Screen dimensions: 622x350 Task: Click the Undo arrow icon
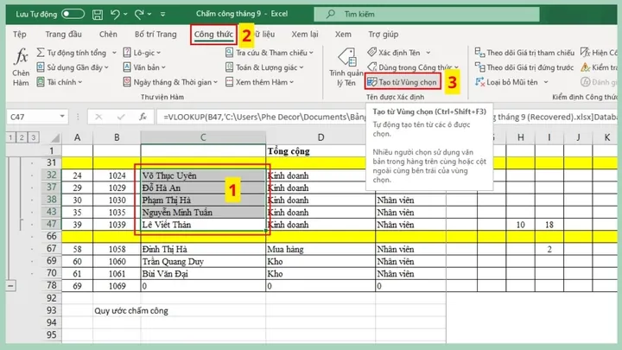point(115,15)
